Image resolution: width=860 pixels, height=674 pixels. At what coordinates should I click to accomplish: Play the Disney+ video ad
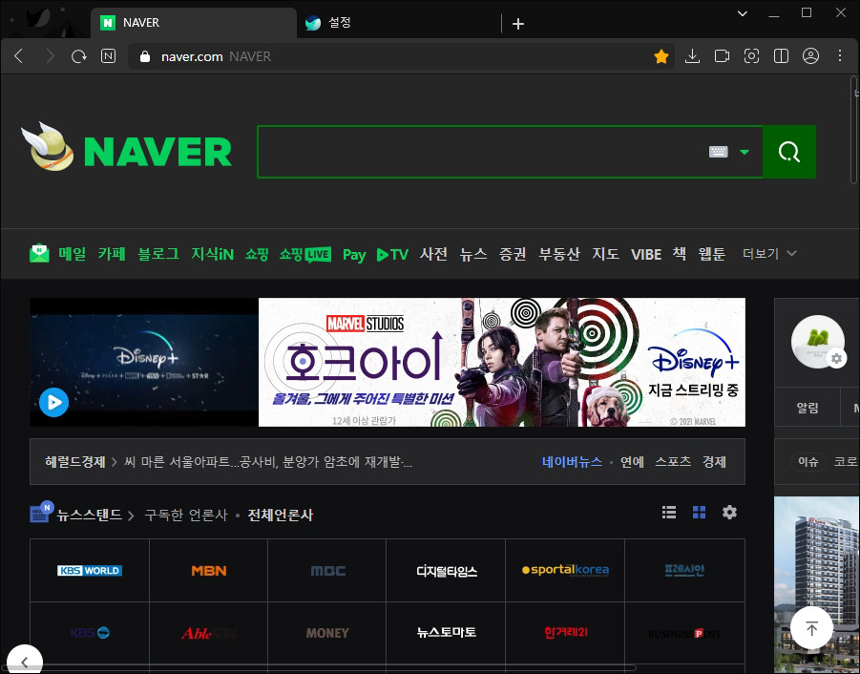point(53,402)
